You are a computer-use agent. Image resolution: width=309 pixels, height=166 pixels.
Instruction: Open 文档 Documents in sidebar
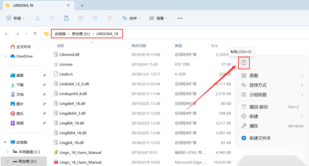(17, 94)
